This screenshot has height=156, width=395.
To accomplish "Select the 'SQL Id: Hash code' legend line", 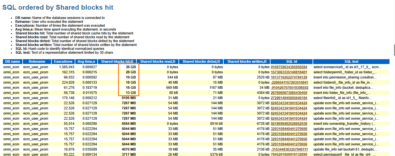I will 60,49.
